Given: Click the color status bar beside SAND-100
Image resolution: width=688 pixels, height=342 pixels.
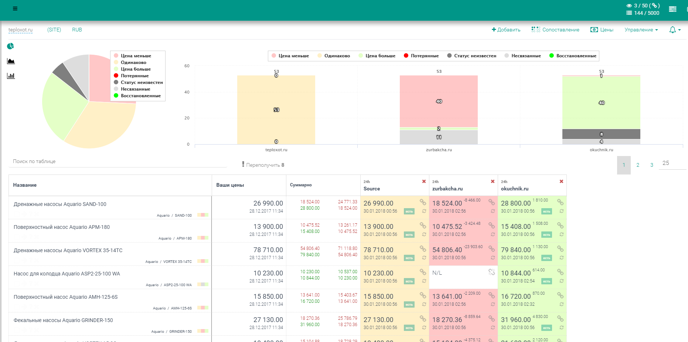Looking at the screenshot, I should 202,215.
